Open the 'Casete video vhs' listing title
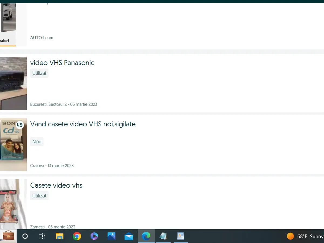This screenshot has width=324, height=243. point(56,185)
